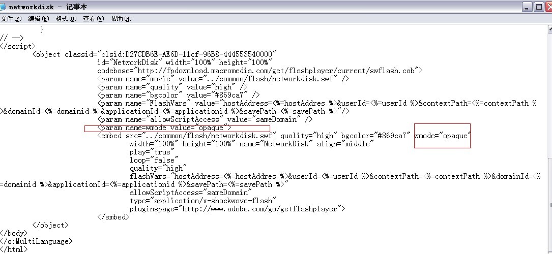Image resolution: width=552 pixels, height=254 pixels.
Task: Click the =domainid %>&applicationId wrapped line
Action: (x=144, y=184)
